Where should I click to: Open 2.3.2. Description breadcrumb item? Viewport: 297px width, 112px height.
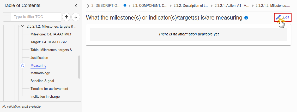pyautogui.click(x=191, y=6)
